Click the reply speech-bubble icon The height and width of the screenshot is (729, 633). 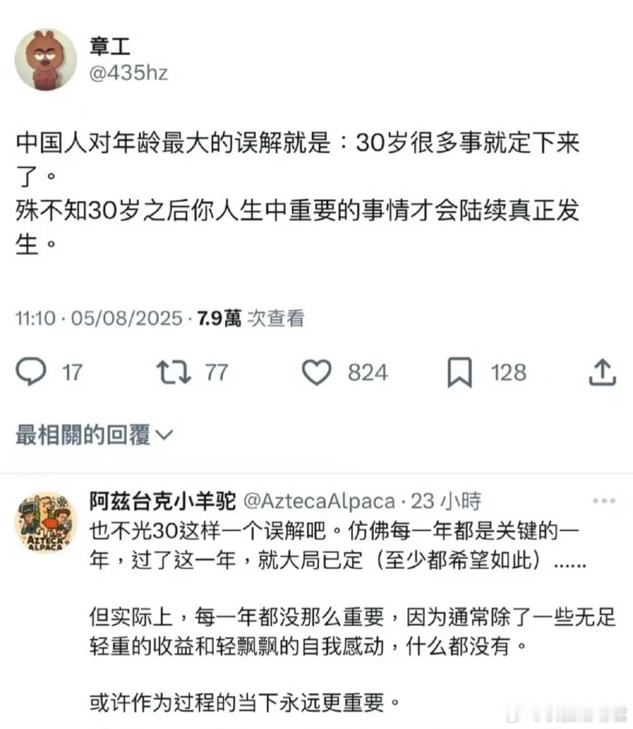31,372
